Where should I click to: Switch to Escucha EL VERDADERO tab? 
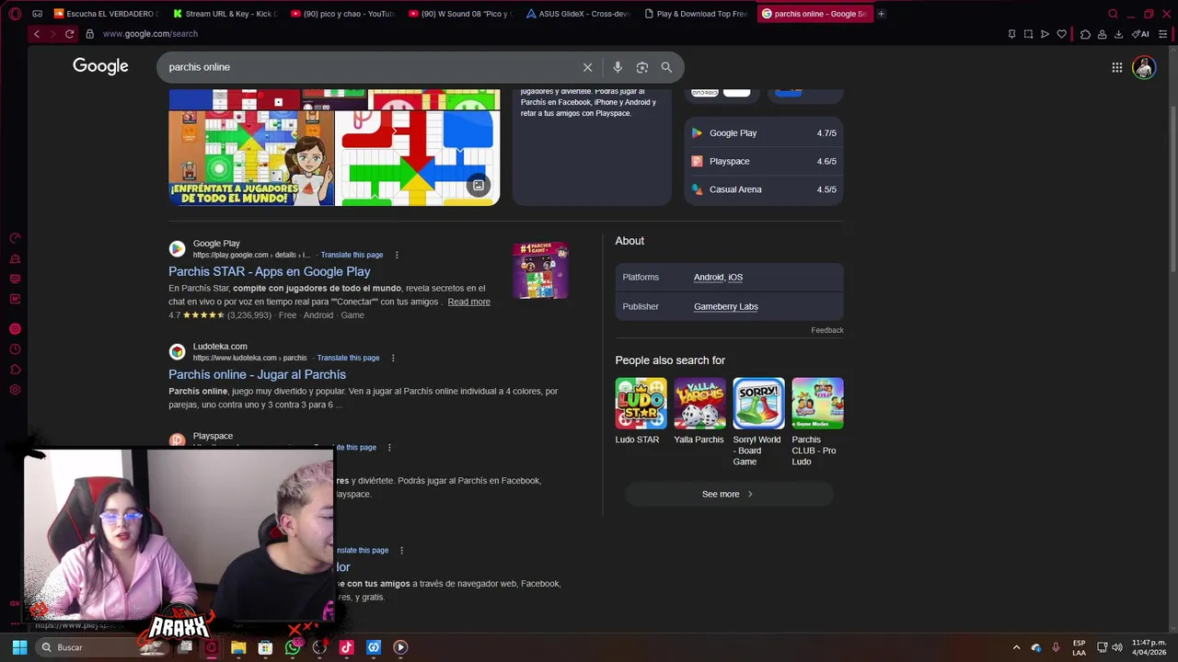tap(106, 14)
